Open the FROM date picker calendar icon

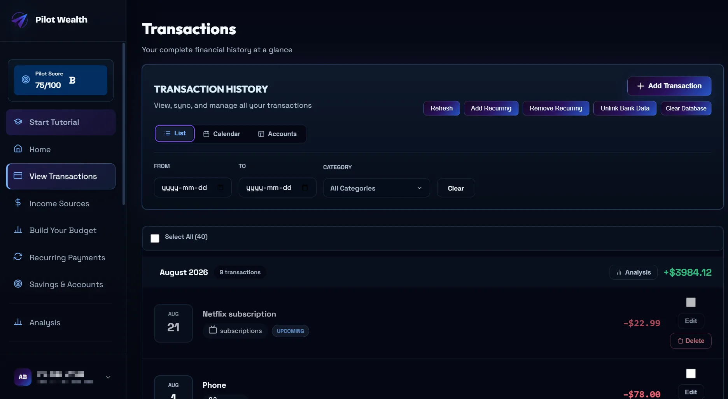coord(220,188)
